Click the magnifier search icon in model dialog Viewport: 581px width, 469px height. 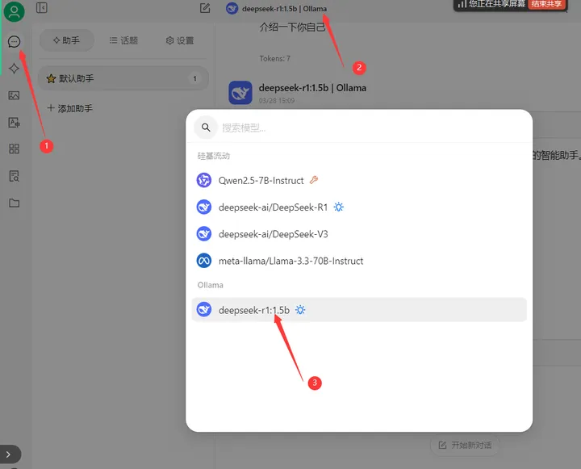(x=206, y=128)
